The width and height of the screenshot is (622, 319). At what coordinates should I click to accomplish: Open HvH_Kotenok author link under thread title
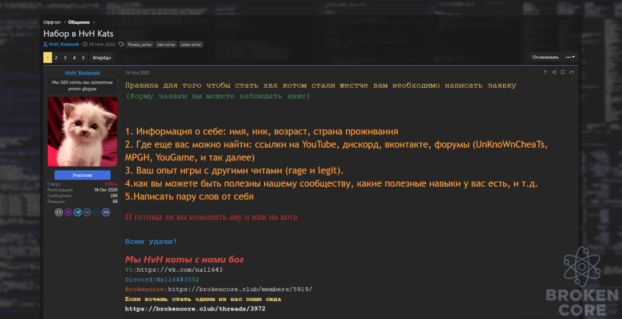click(x=64, y=45)
